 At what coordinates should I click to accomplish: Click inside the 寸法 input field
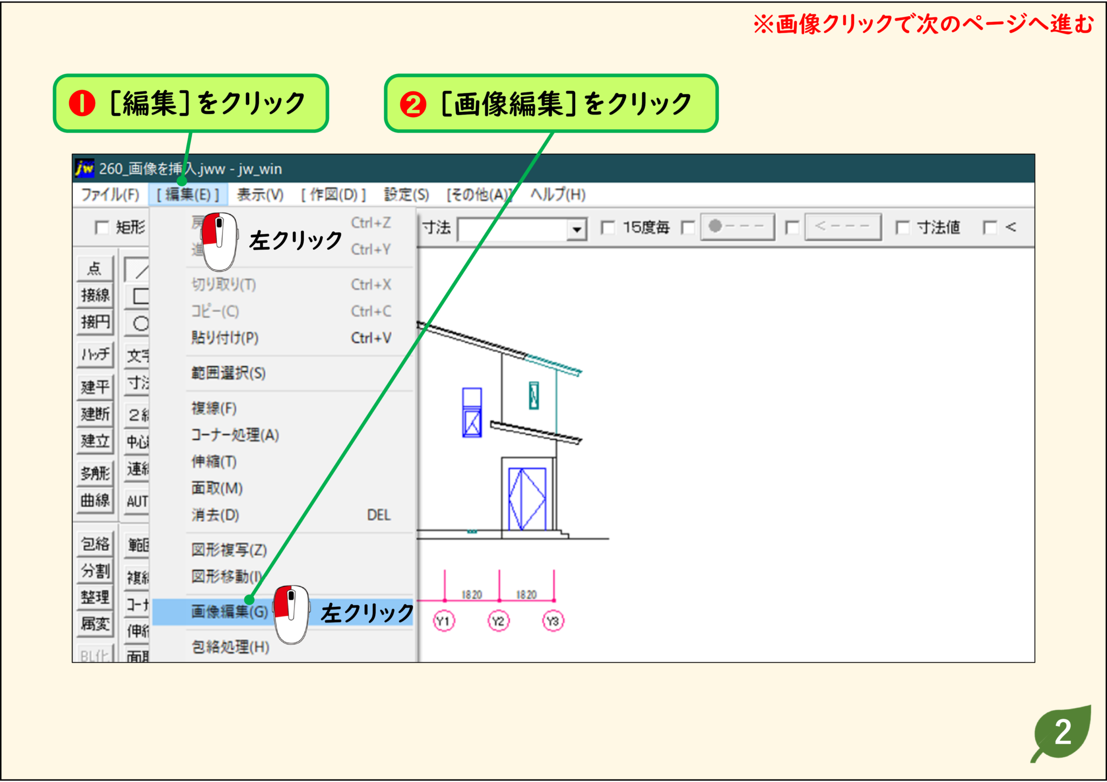point(514,228)
